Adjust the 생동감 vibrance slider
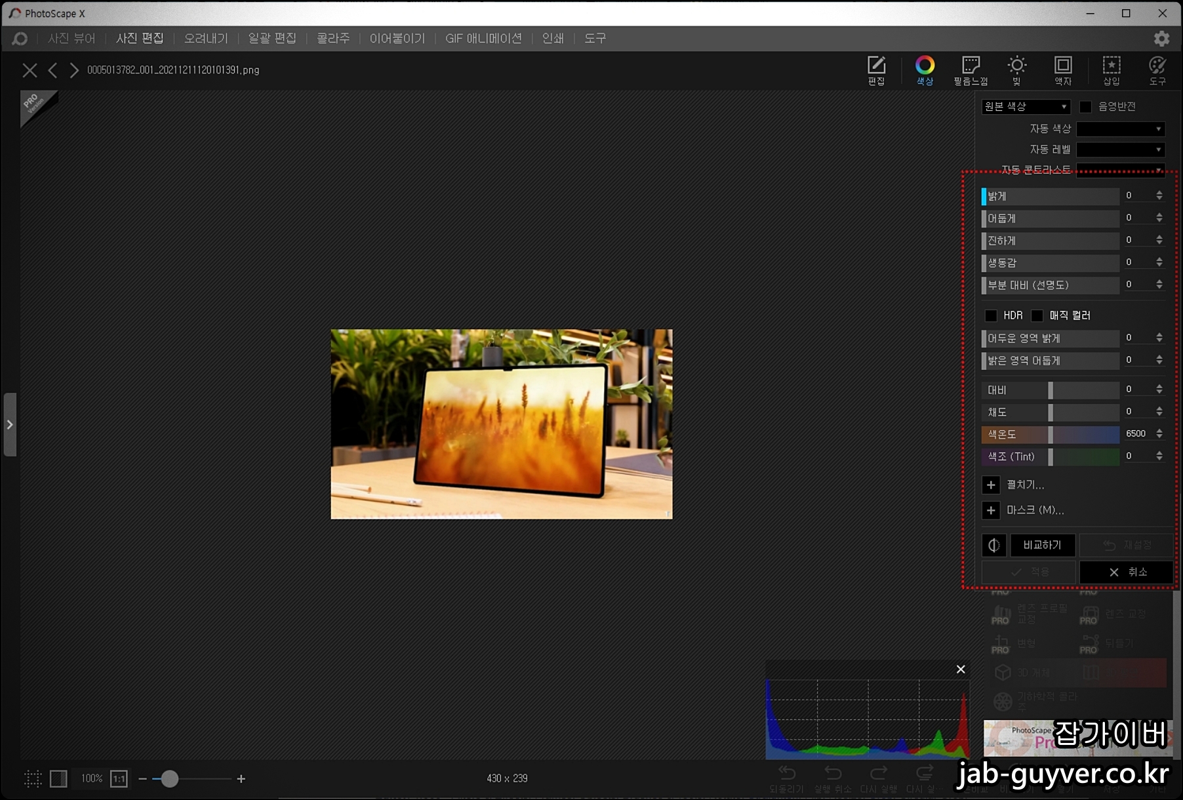This screenshot has height=800, width=1183. [1051, 263]
